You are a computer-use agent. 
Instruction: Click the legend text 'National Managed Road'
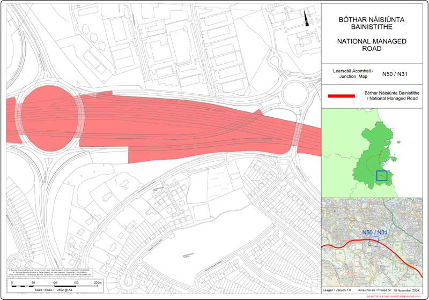tap(394, 99)
